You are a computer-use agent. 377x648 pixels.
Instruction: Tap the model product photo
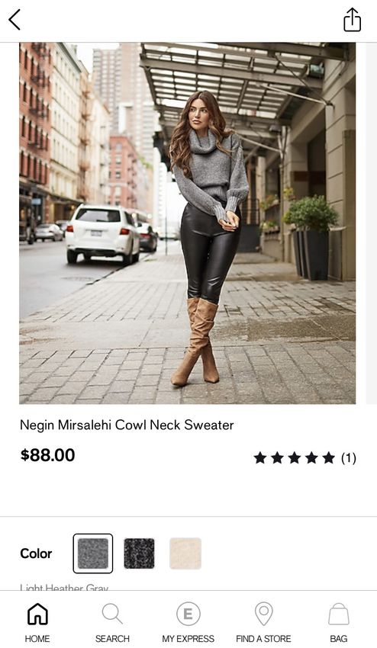pos(187,223)
